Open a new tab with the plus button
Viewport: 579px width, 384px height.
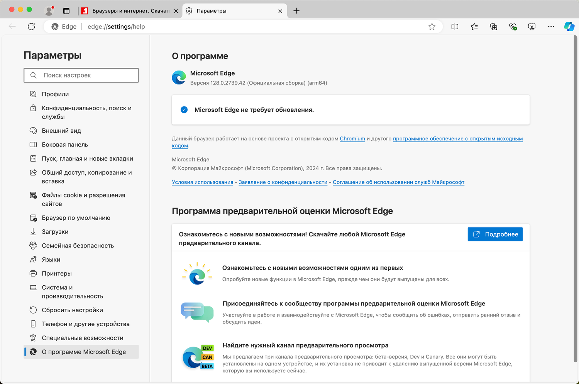(296, 11)
